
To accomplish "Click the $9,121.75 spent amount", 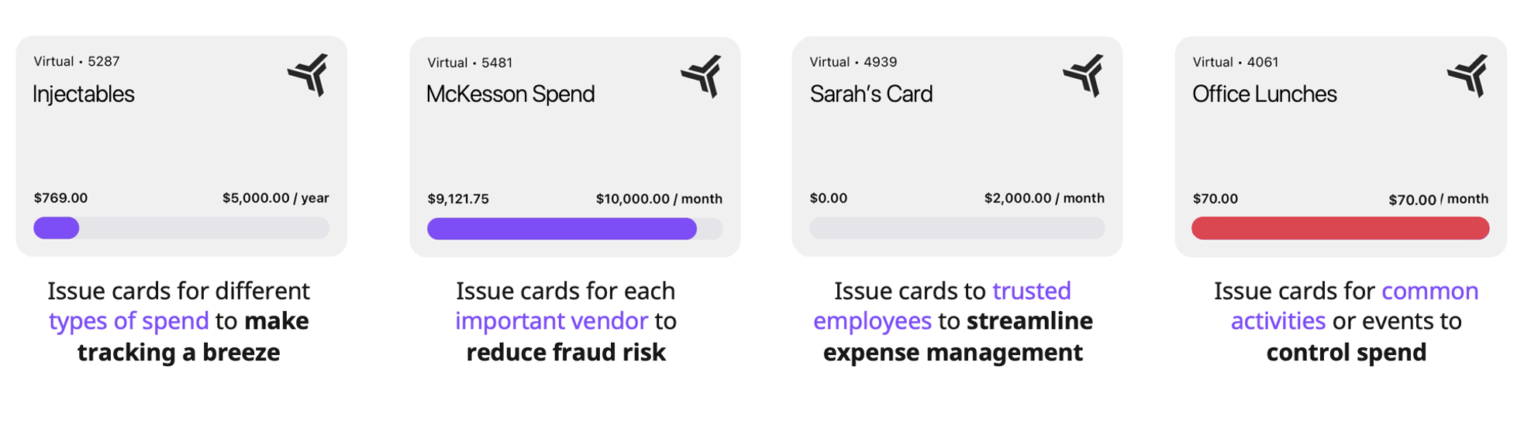I will (458, 199).
